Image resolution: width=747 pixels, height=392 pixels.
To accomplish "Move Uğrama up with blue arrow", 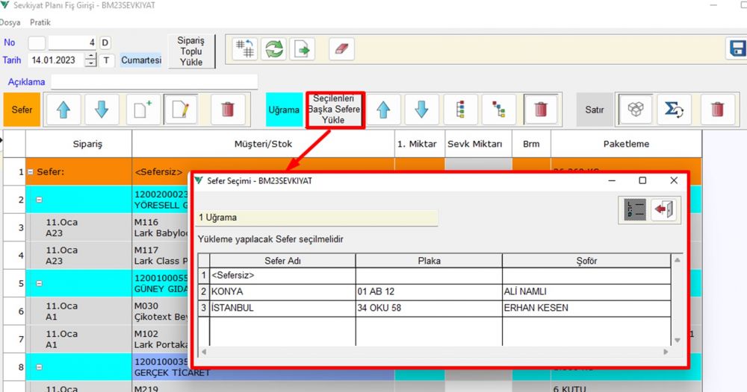I will [383, 110].
